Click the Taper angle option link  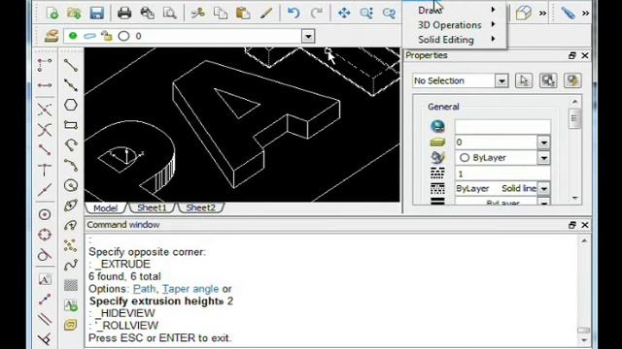tap(190, 289)
